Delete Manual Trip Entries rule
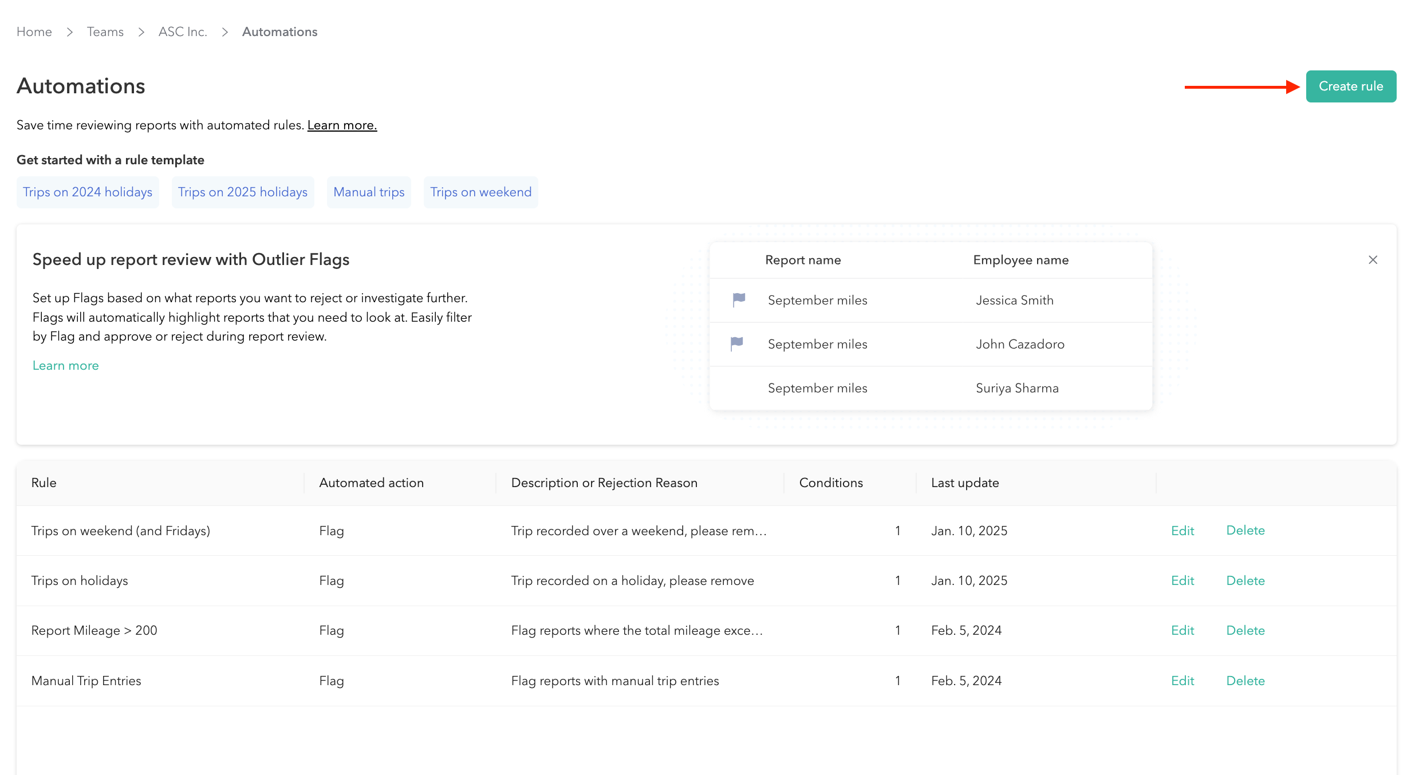Viewport: 1419px width, 775px height. tap(1245, 681)
